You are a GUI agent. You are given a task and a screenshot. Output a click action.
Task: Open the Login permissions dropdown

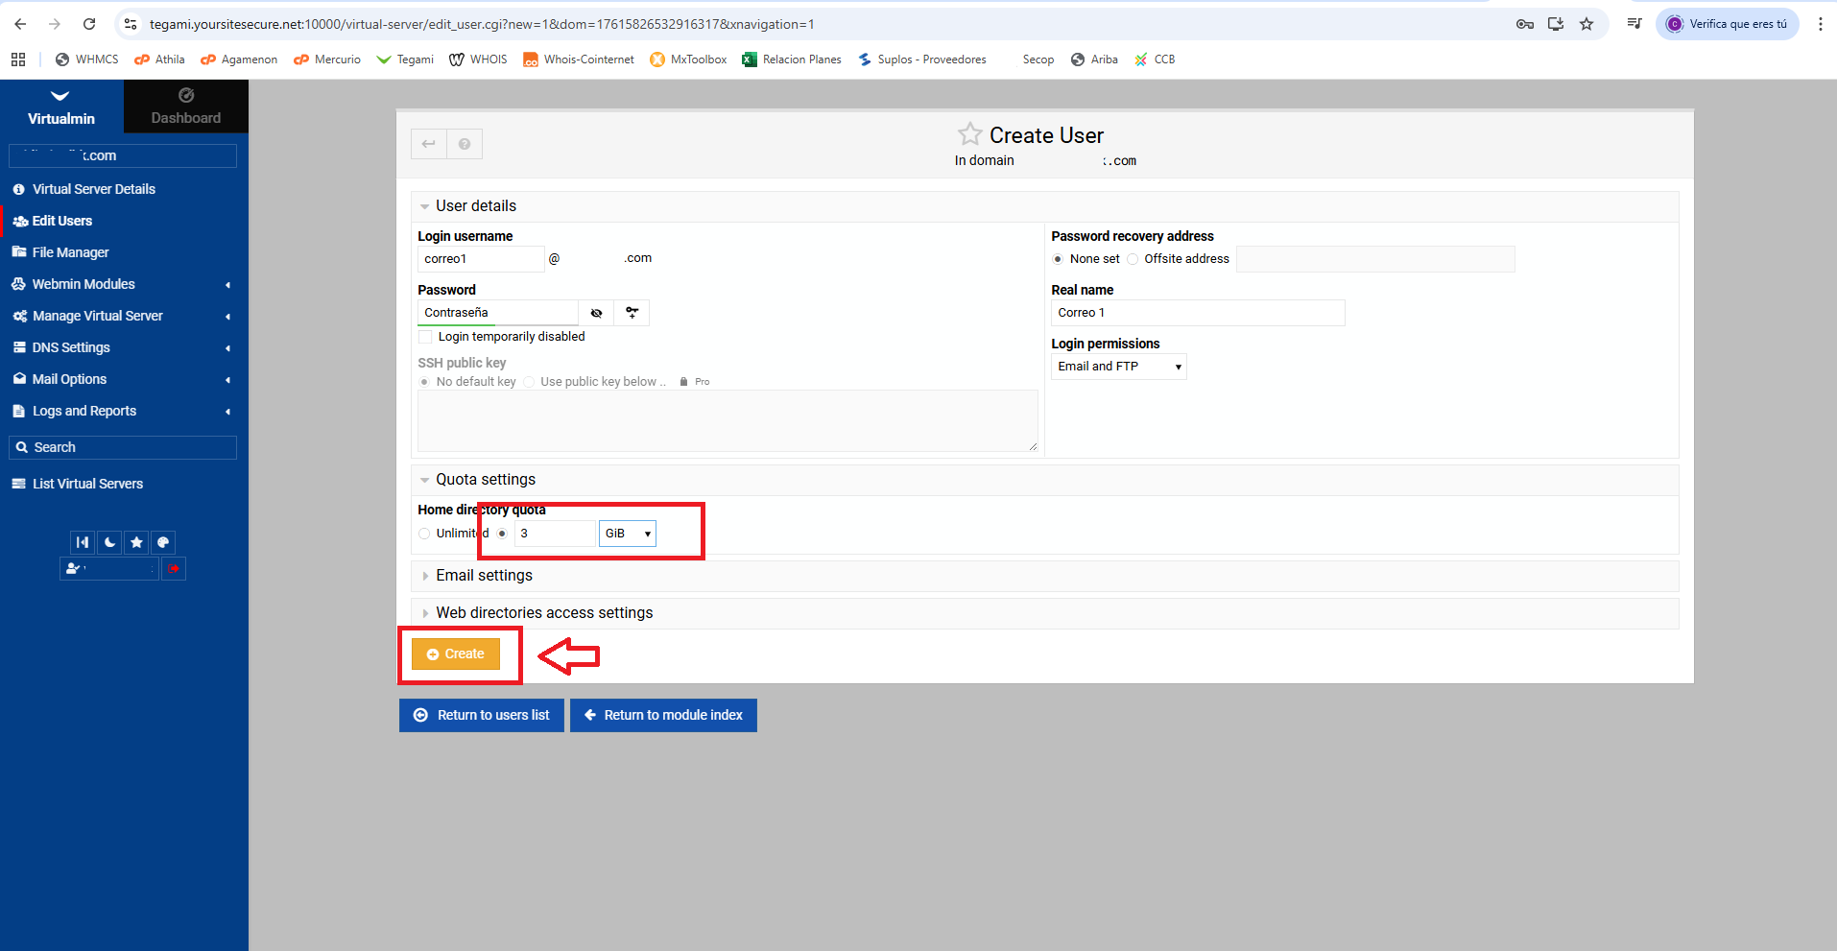[1118, 367]
